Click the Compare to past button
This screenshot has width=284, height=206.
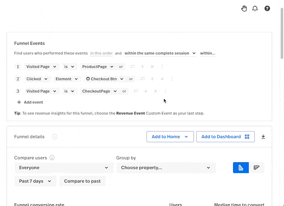(82, 181)
